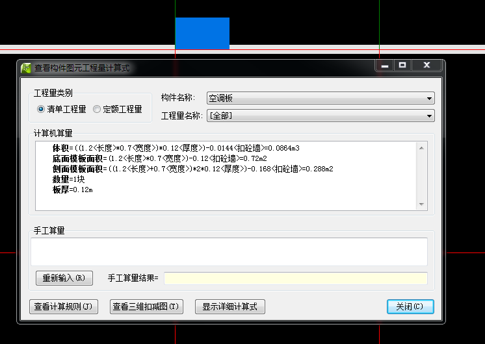Click the blue 空调板 element in drawing

point(202,33)
